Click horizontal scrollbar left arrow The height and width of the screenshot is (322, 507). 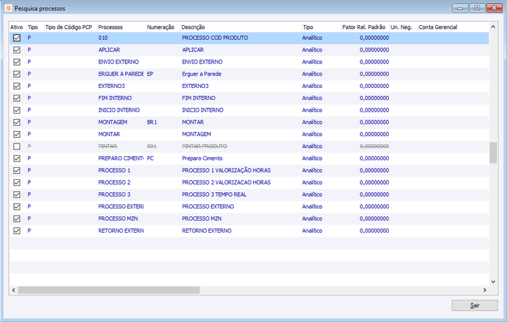pos(14,290)
